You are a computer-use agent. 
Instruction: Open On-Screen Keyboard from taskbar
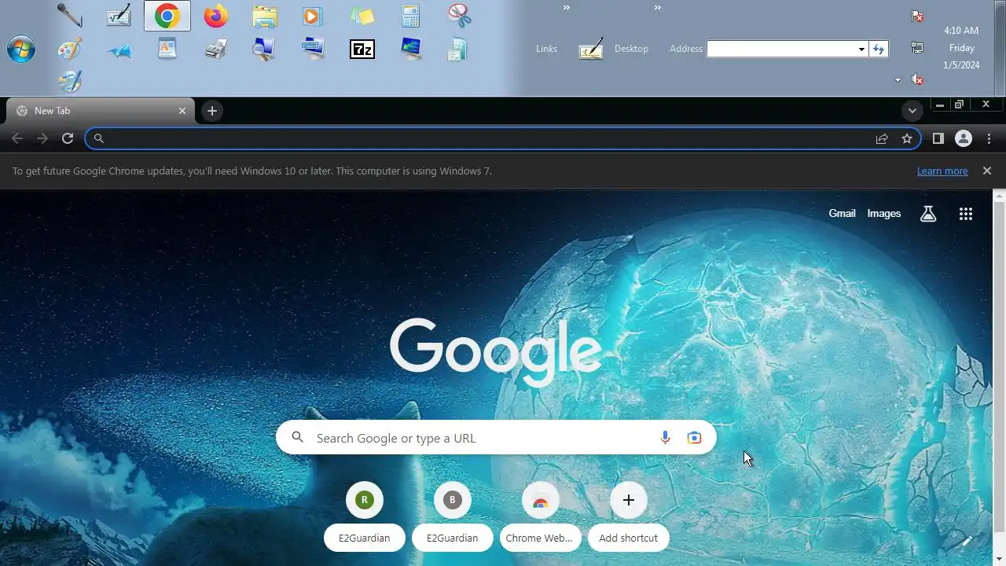313,49
